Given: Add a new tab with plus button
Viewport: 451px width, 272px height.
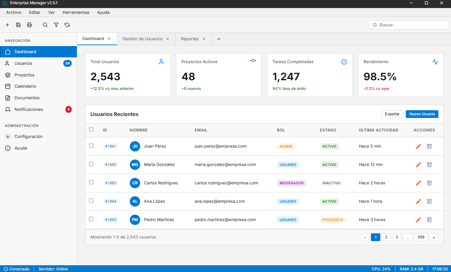Looking at the screenshot, I should (219, 39).
